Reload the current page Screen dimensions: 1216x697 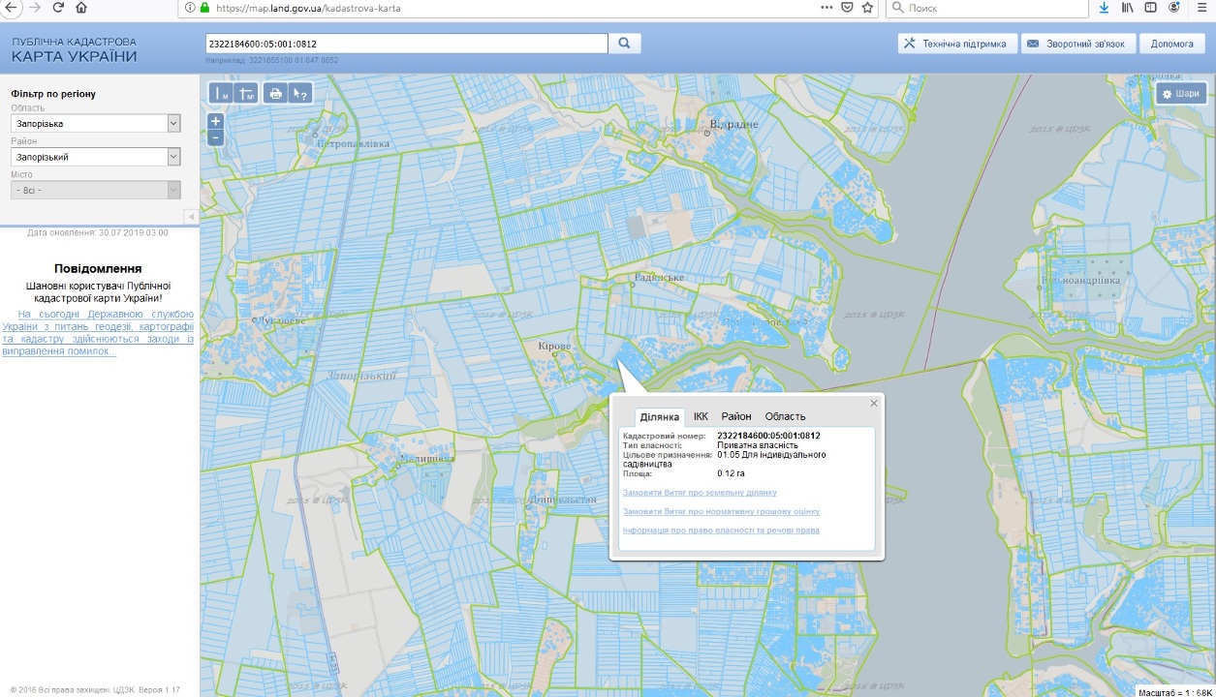[x=58, y=8]
